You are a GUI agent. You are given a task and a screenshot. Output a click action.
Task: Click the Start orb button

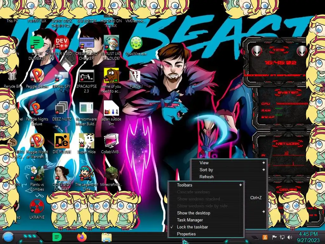[8, 237]
